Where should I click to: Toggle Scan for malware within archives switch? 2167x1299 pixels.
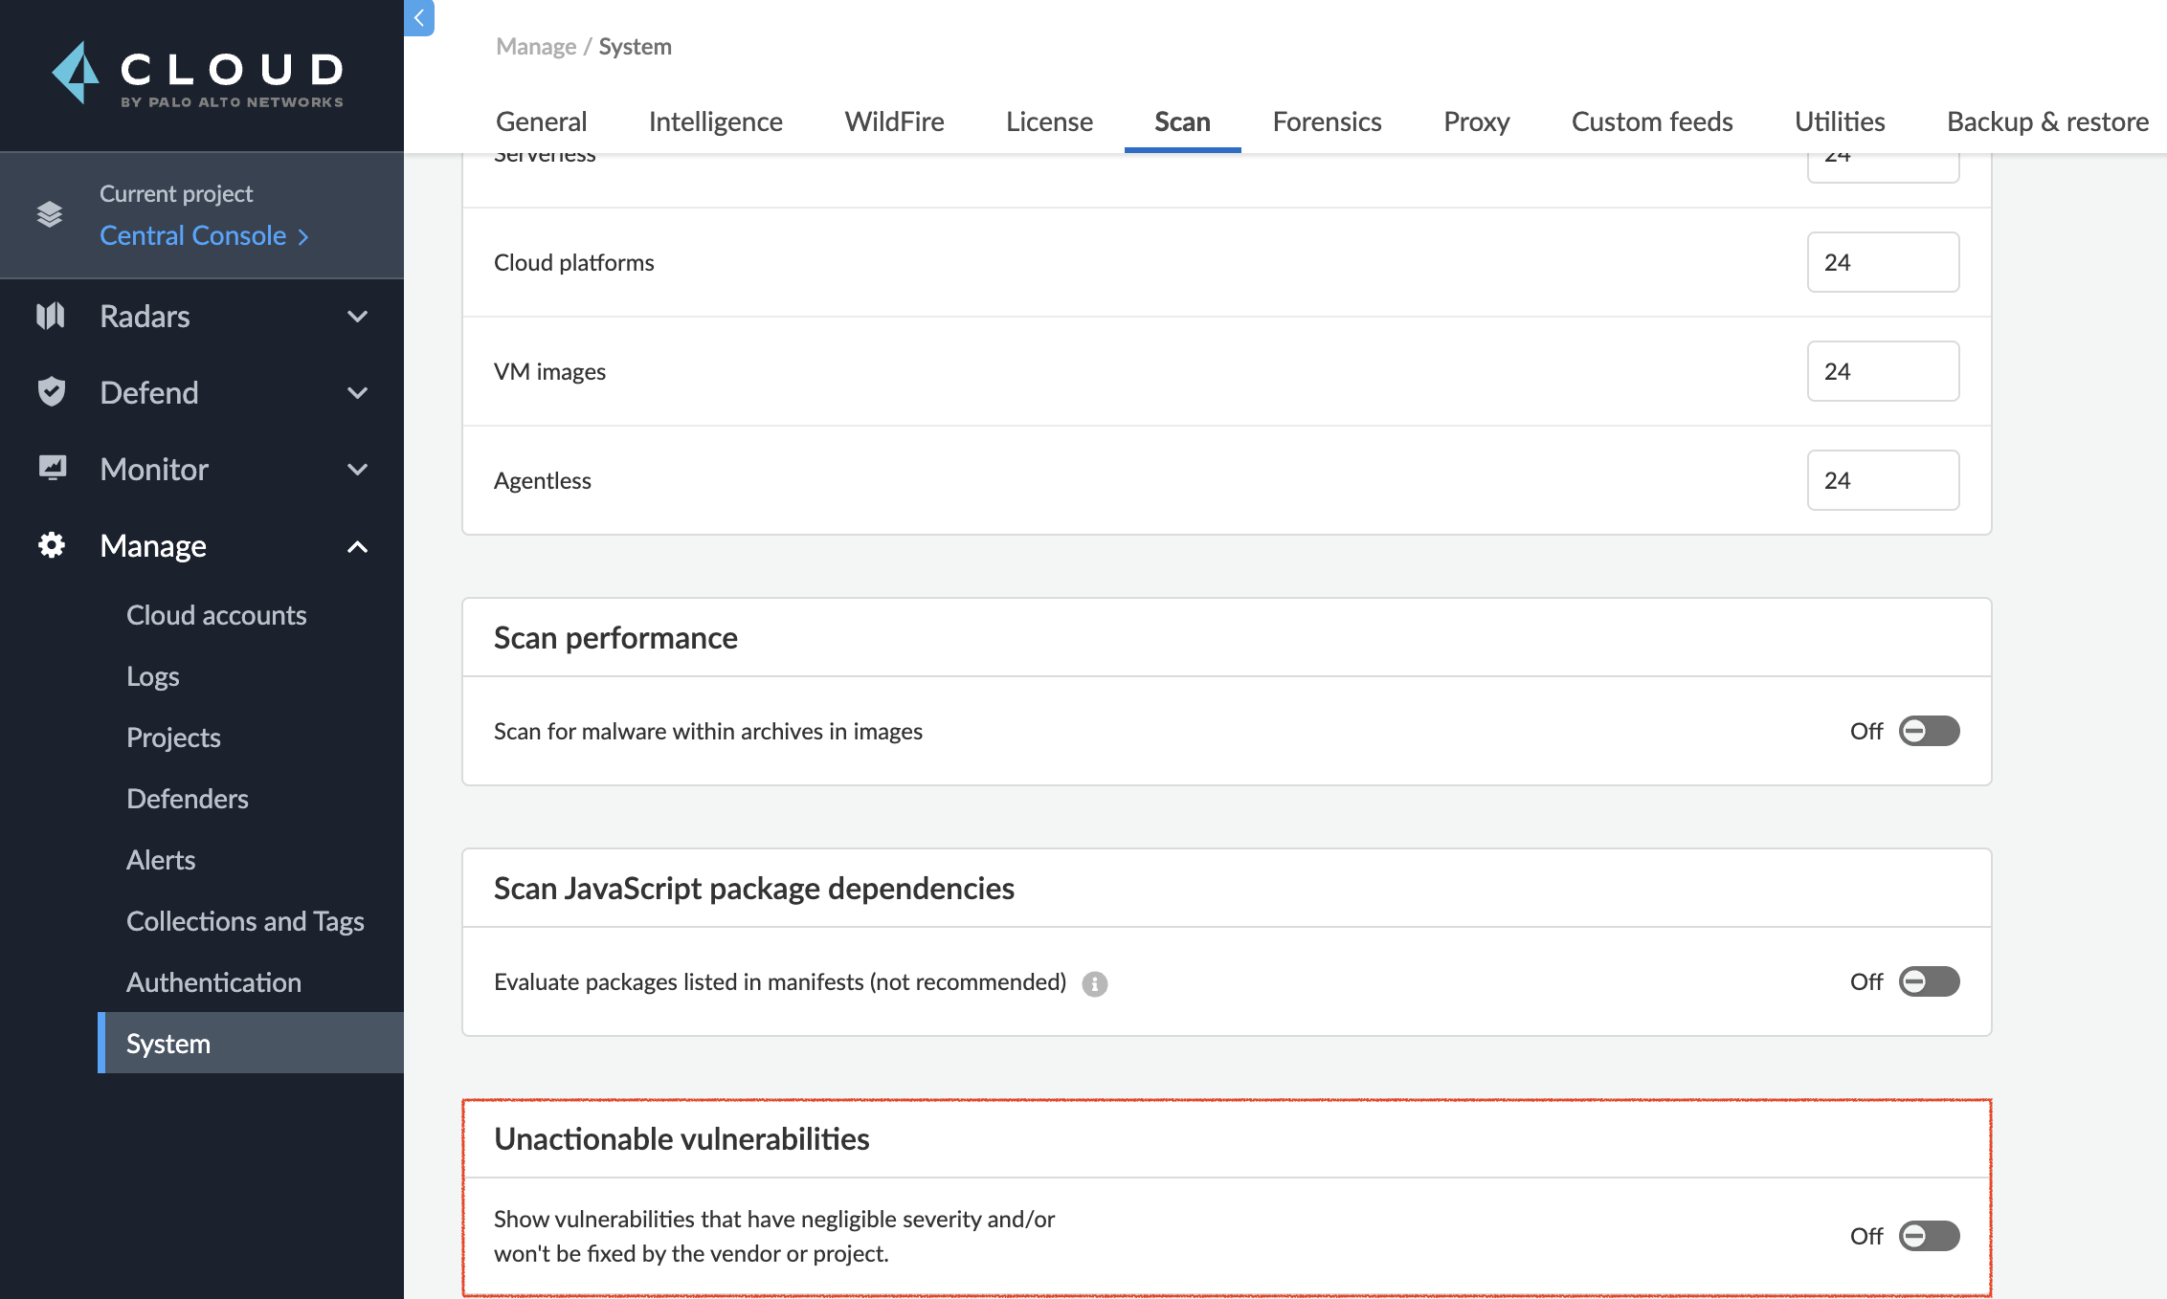click(x=1929, y=731)
